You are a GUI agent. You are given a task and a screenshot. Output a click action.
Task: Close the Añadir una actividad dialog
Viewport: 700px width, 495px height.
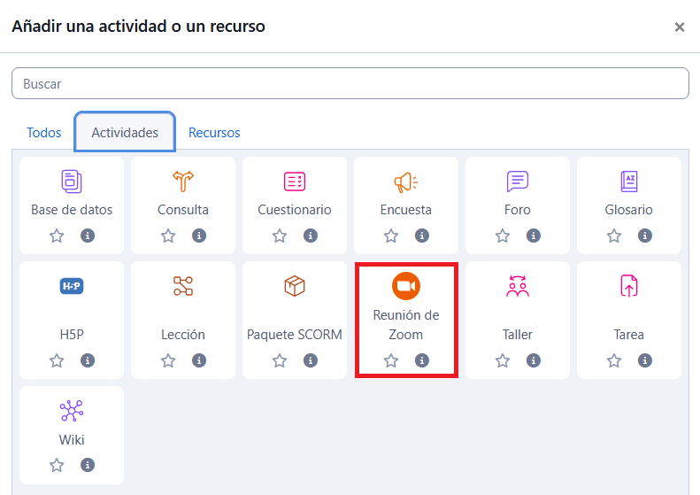click(680, 27)
